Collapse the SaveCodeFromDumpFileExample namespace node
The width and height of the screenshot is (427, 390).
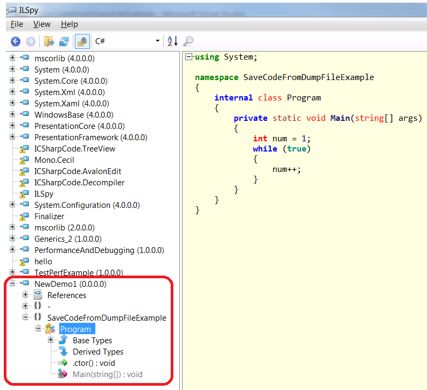[x=25, y=317]
